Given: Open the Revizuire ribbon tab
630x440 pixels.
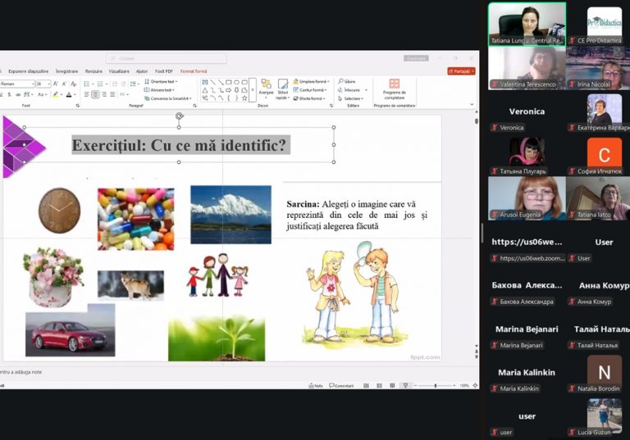Looking at the screenshot, I should [94, 71].
